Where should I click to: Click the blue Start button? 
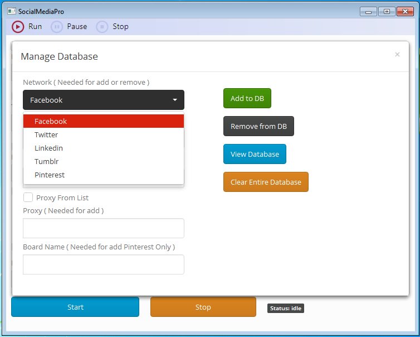(75, 307)
